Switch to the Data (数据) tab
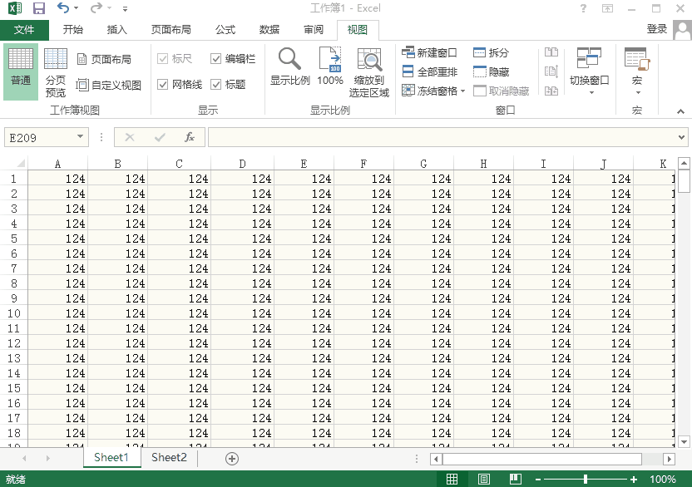 (x=269, y=30)
